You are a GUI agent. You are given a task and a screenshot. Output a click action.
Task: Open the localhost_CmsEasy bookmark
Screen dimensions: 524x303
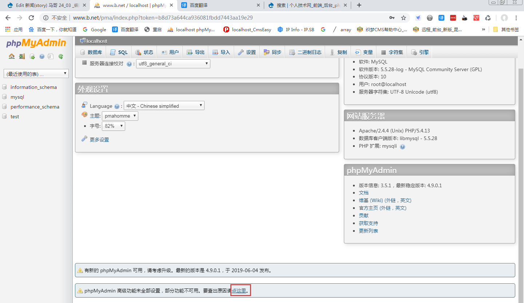pos(247,29)
